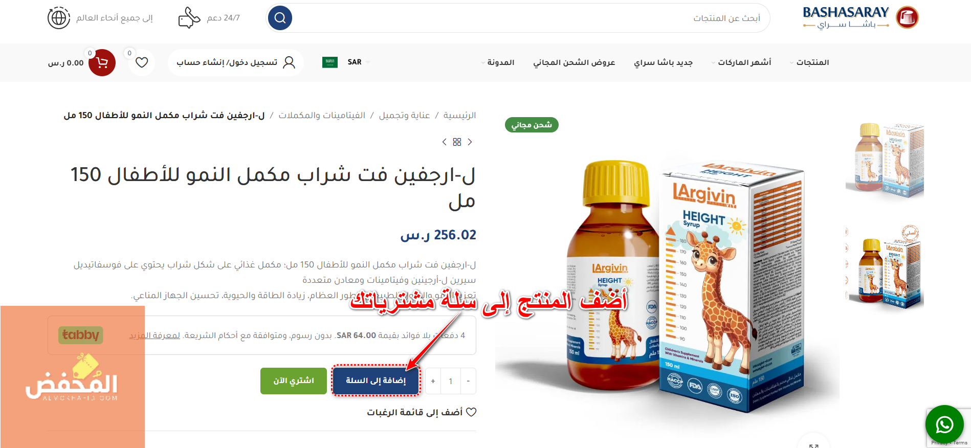Click the user account icon

pos(289,62)
